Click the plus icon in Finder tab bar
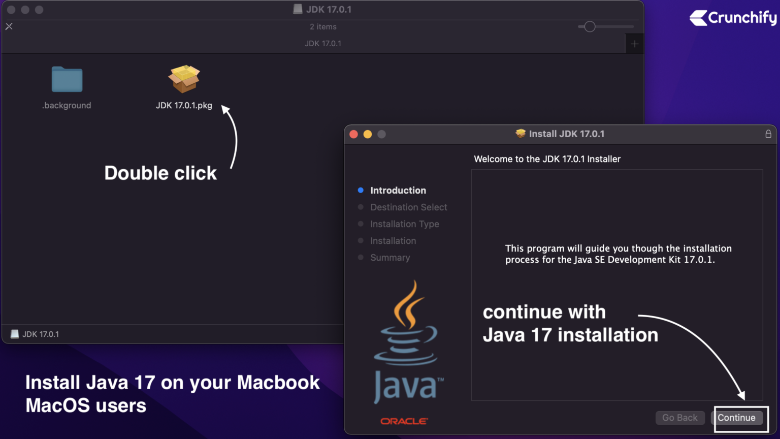 point(634,44)
